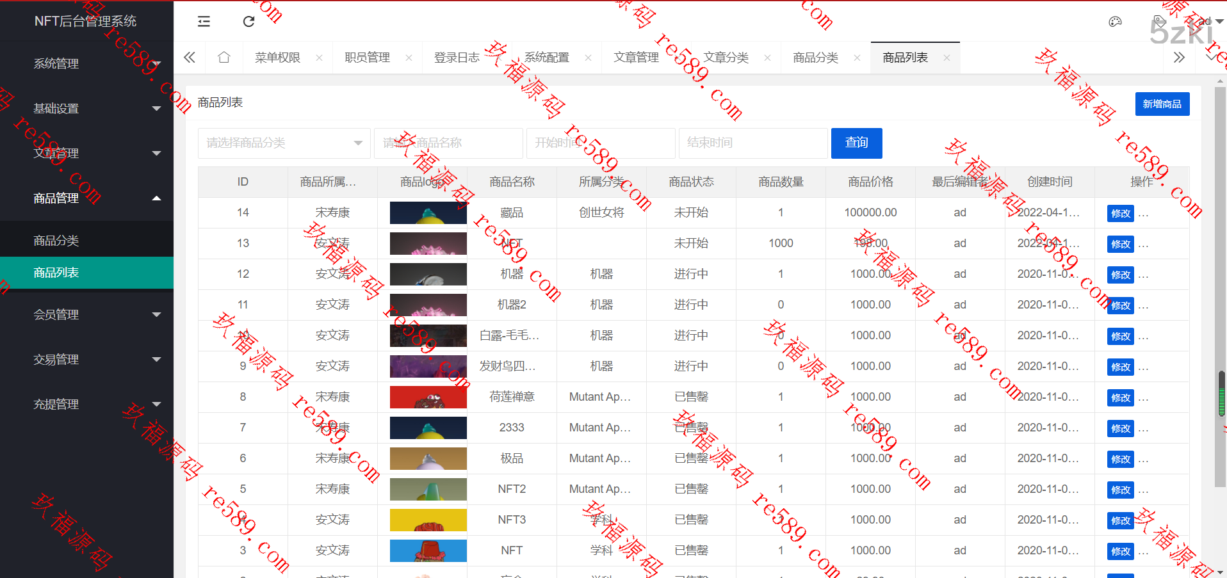The image size is (1227, 578).
Task: Open the 请选择商品分类 dropdown
Action: point(284,143)
